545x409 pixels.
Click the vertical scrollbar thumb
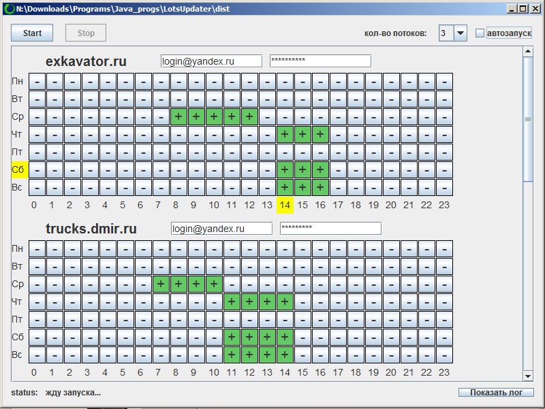(528, 119)
